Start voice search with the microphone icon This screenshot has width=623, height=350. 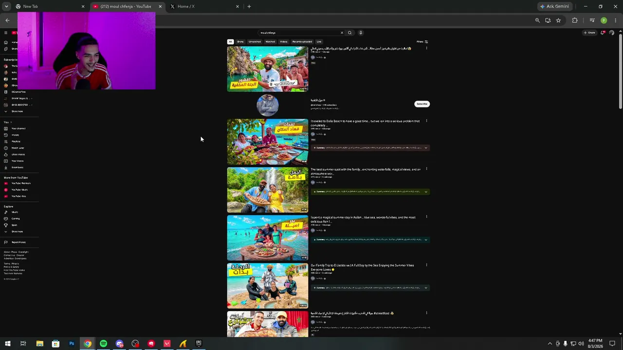(x=361, y=33)
